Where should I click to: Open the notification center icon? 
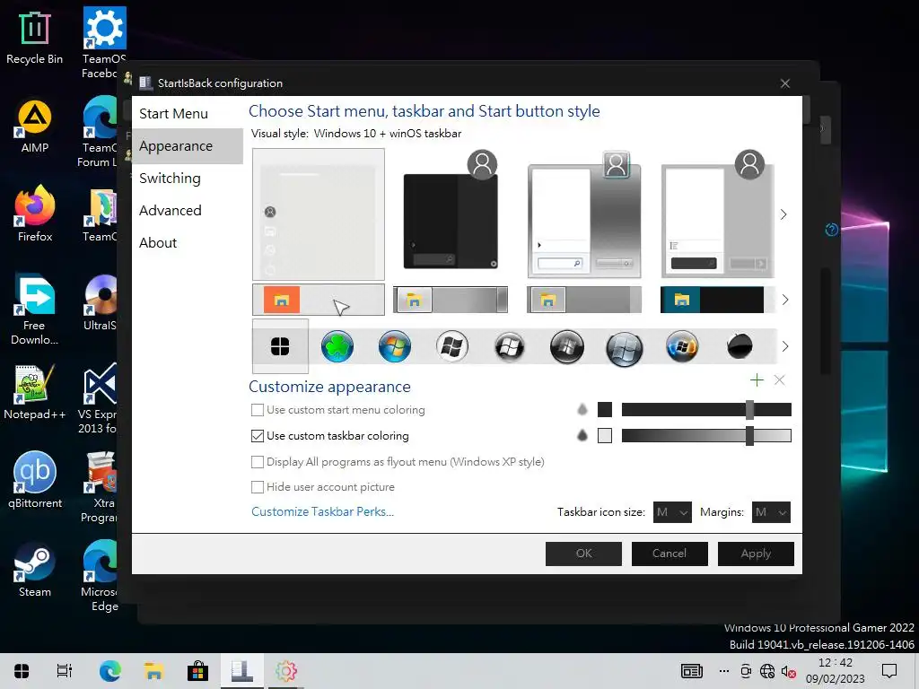click(x=889, y=671)
